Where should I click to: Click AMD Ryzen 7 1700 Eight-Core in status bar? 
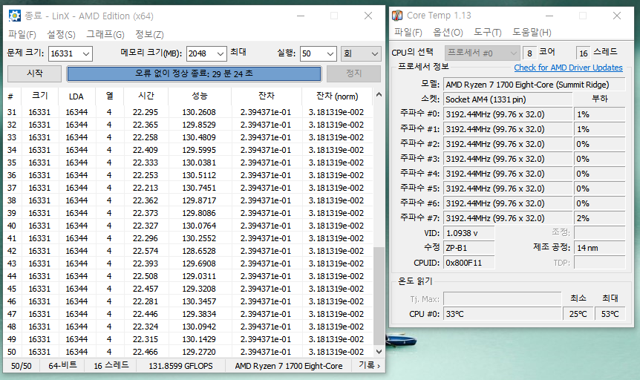[x=289, y=366]
